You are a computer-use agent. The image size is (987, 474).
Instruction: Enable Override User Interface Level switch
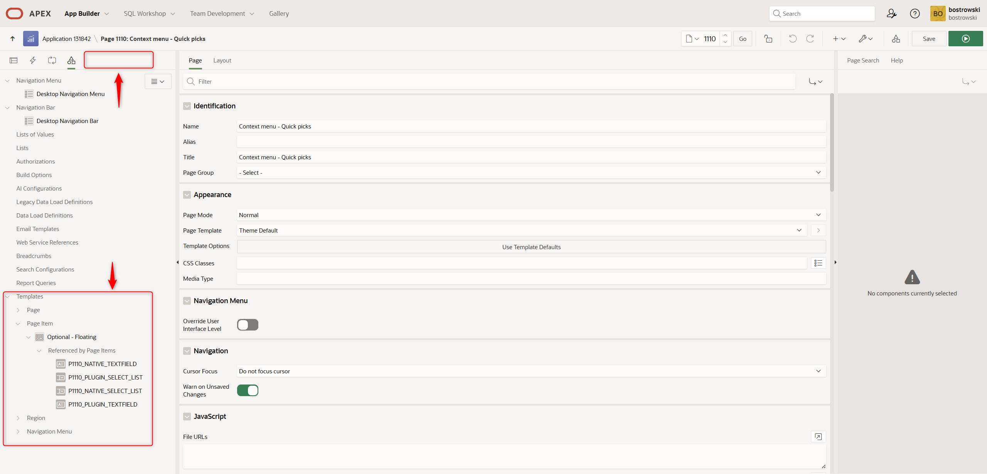[x=248, y=325]
